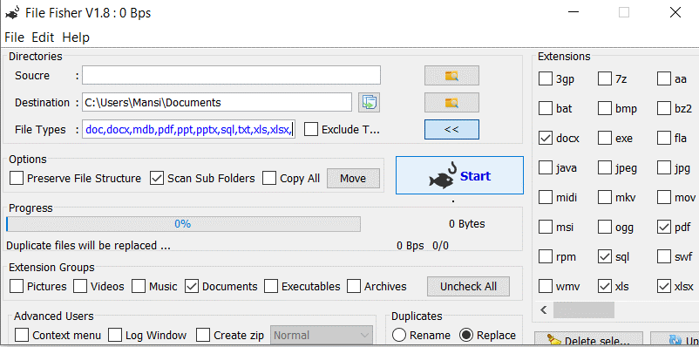Check the Videos extension group
The image size is (699, 347).
click(x=80, y=286)
